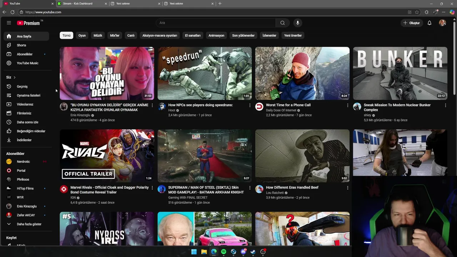The width and height of the screenshot is (457, 257).
Task: Bookmark page with star icon
Action: pyautogui.click(x=417, y=12)
